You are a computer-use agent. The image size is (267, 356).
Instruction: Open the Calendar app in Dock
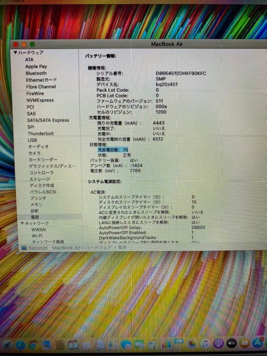tap(73, 345)
